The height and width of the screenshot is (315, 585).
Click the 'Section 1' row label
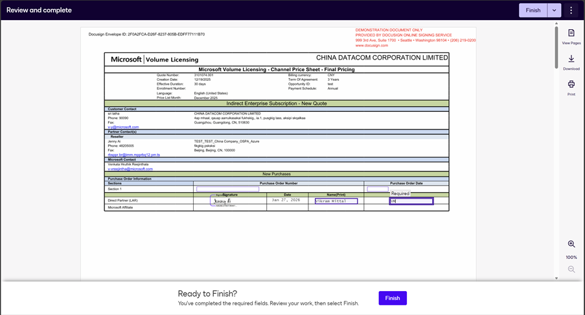pos(115,189)
